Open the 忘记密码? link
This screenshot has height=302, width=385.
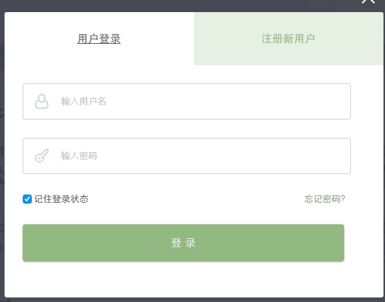(324, 199)
